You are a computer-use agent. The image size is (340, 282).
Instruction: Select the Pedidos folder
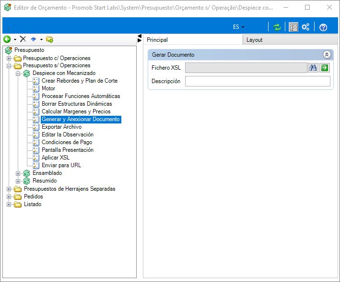point(34,196)
